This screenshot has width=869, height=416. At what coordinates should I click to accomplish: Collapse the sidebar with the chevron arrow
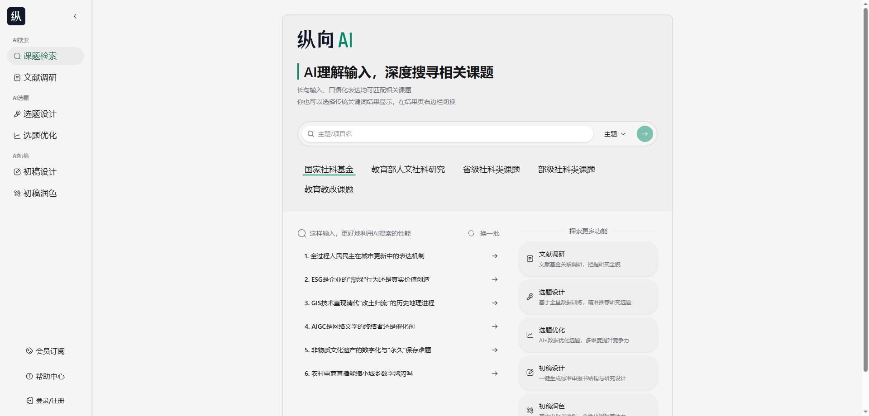(x=75, y=16)
